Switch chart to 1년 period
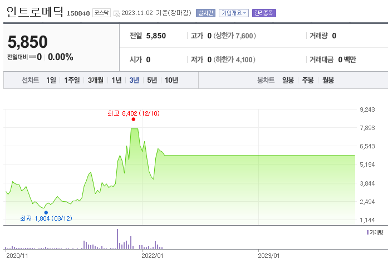388x269 pixels. pyautogui.click(x=116, y=80)
